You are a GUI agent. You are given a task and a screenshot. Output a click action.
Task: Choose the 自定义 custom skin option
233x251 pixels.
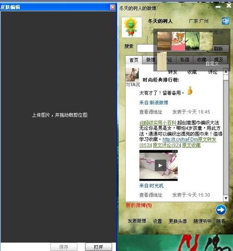point(212,64)
